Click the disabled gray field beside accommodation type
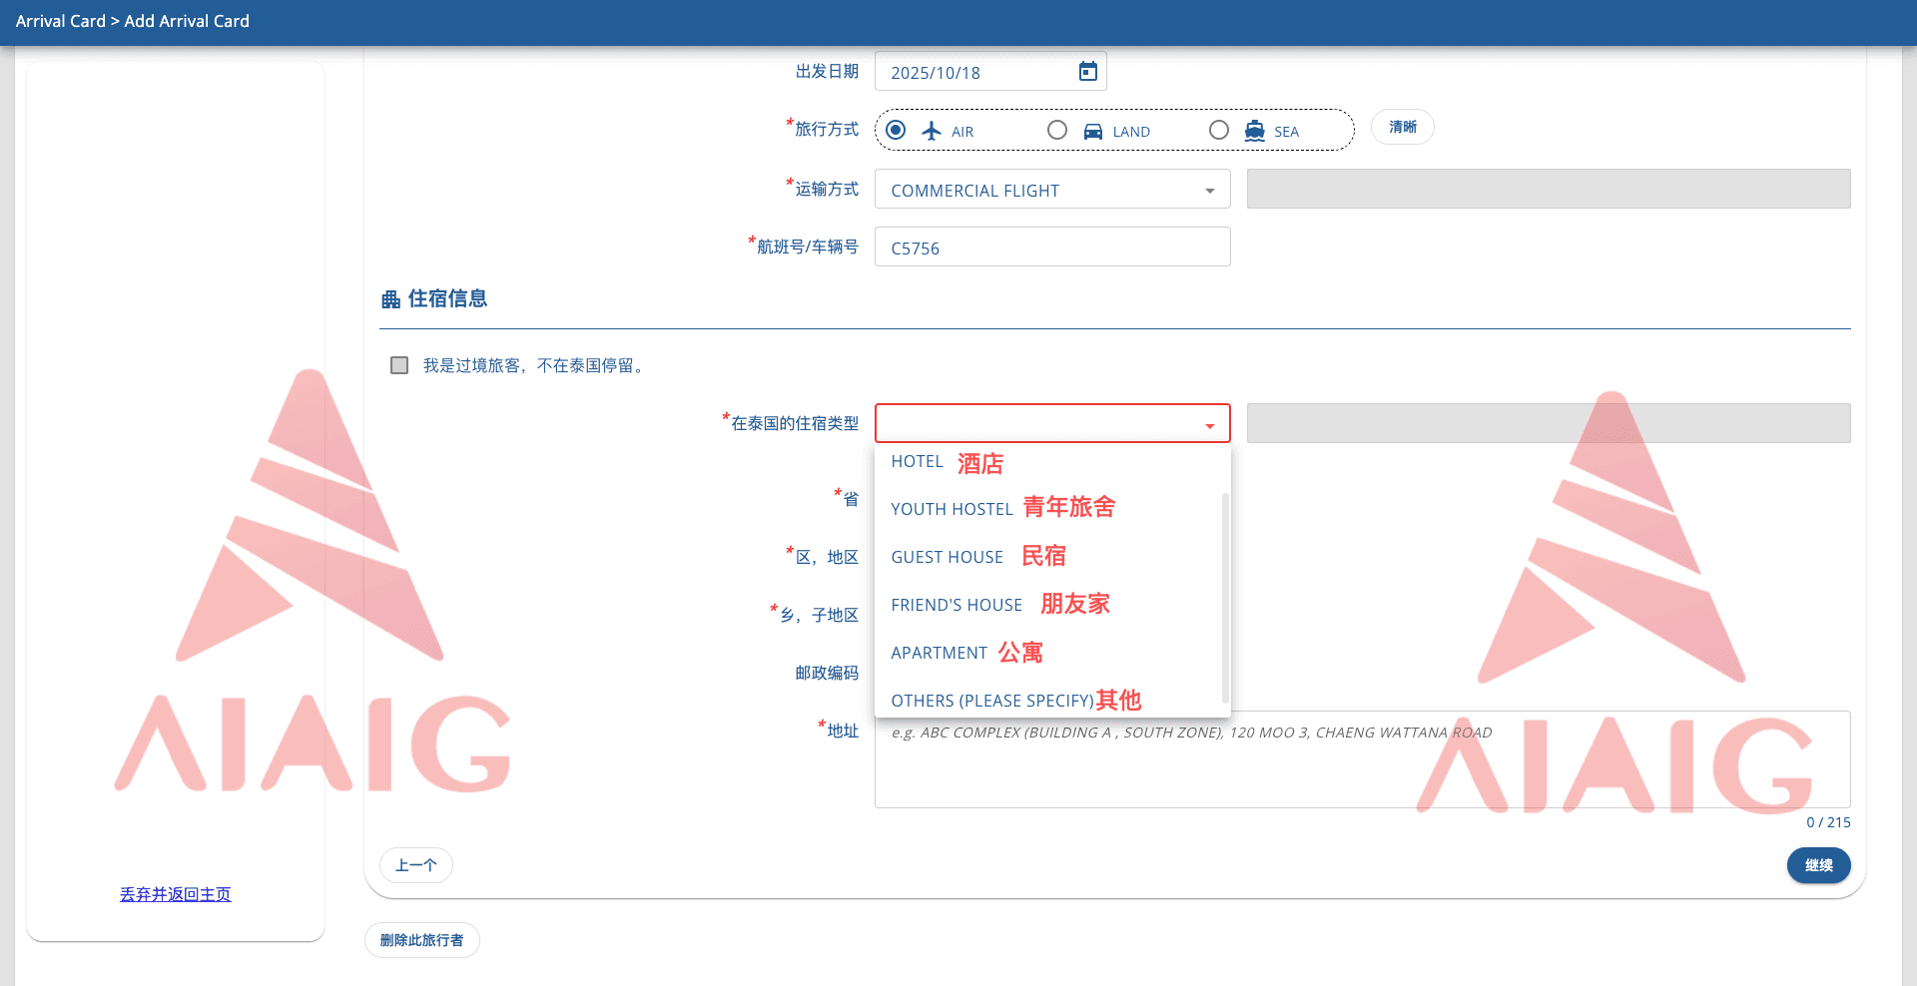The image size is (1917, 986). [x=1549, y=423]
